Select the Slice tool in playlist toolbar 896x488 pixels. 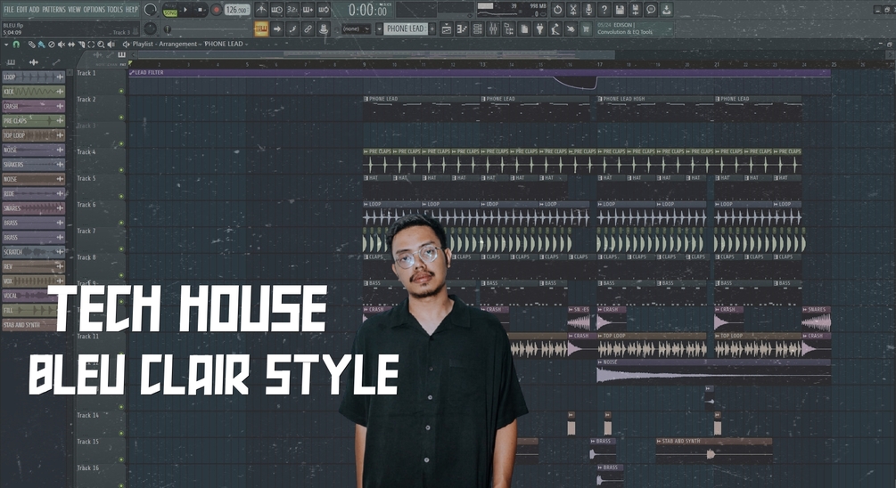pos(81,44)
